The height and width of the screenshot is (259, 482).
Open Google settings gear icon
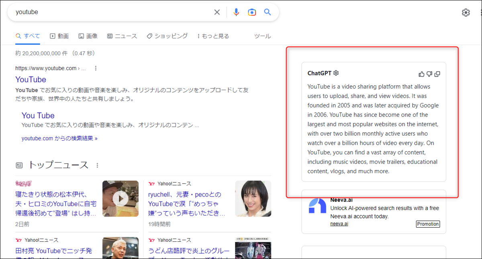[x=466, y=12]
